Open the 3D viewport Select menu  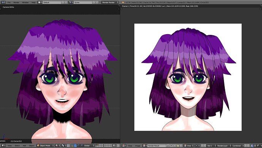coord(17,146)
